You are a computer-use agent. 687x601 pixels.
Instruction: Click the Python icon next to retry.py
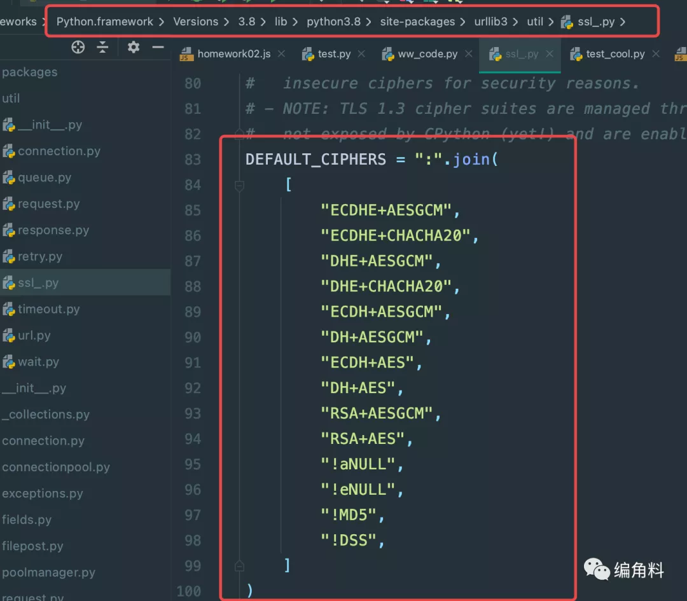9,257
